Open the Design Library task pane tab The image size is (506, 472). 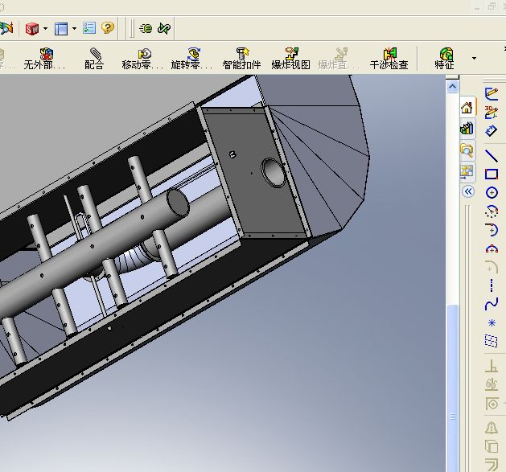coord(467,129)
